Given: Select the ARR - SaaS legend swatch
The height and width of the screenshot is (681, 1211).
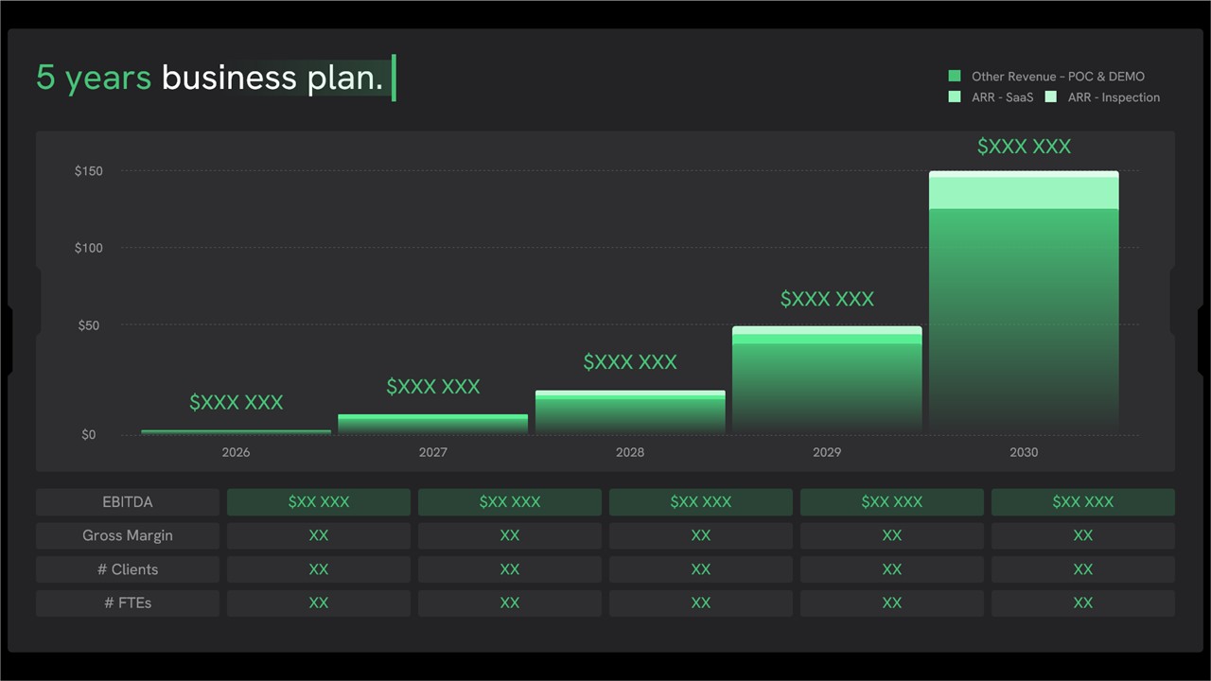Looking at the screenshot, I should pos(955,97).
